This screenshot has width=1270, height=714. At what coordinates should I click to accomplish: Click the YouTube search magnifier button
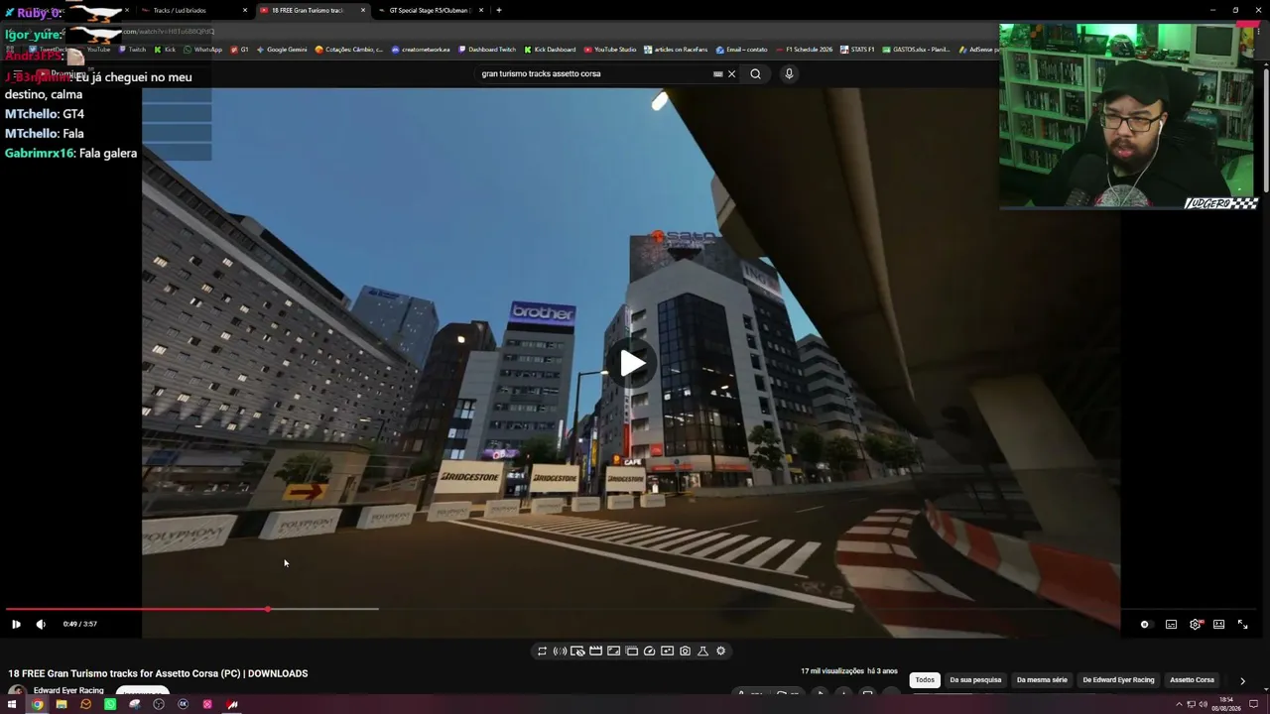755,73
